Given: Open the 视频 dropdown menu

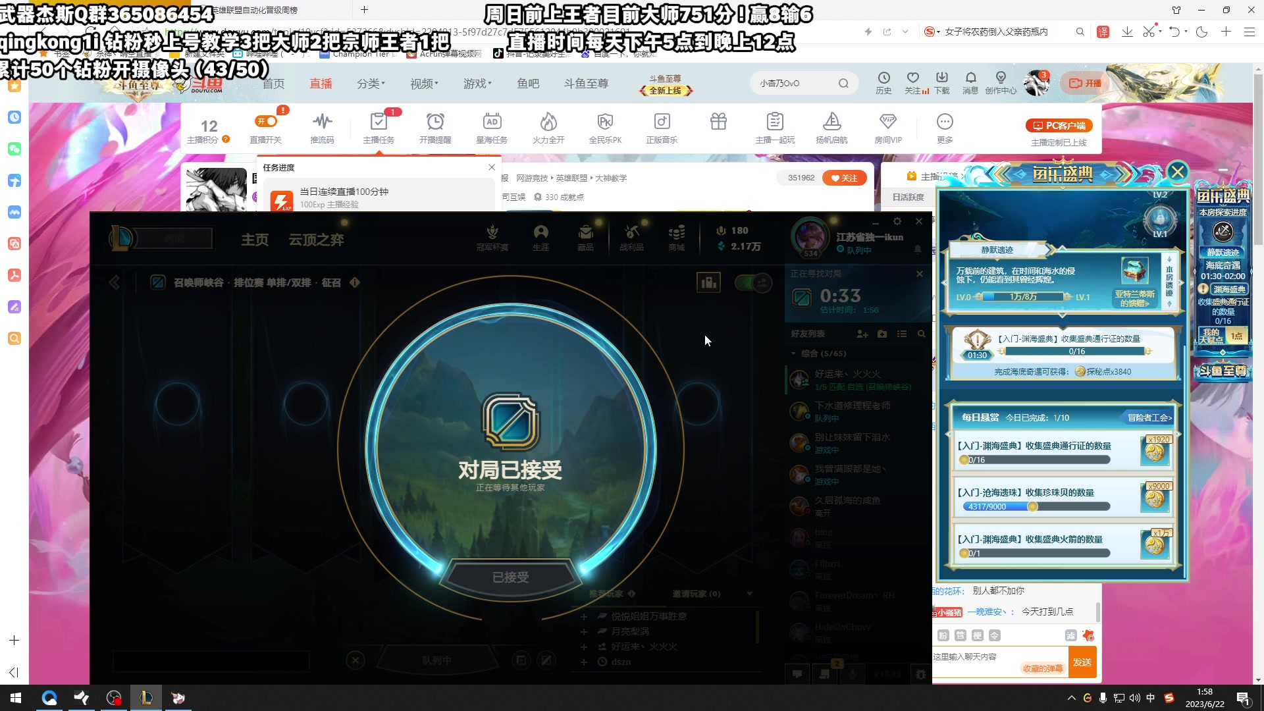Looking at the screenshot, I should tap(424, 84).
